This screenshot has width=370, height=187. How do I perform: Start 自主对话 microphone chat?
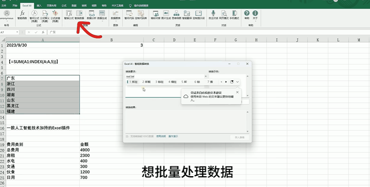tap(213, 13)
